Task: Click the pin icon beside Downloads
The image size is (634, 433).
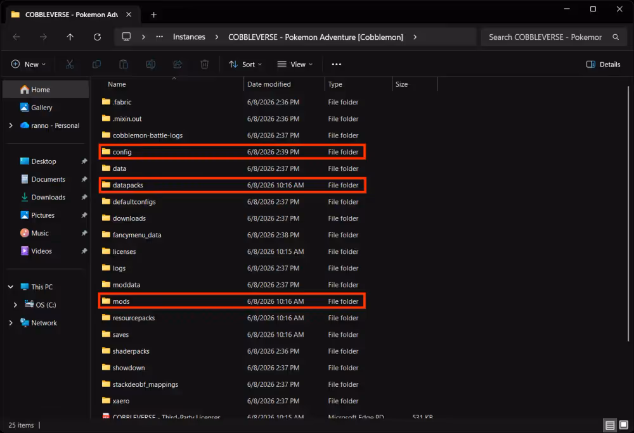Action: tap(84, 198)
